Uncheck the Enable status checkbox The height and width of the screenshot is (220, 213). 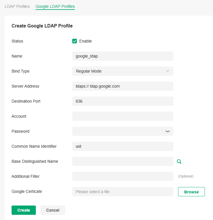pyautogui.click(x=75, y=41)
